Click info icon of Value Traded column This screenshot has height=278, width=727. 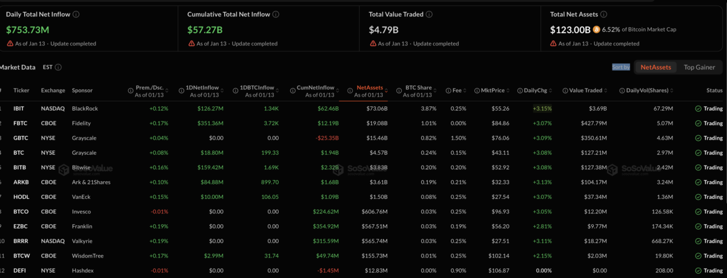[564, 91]
